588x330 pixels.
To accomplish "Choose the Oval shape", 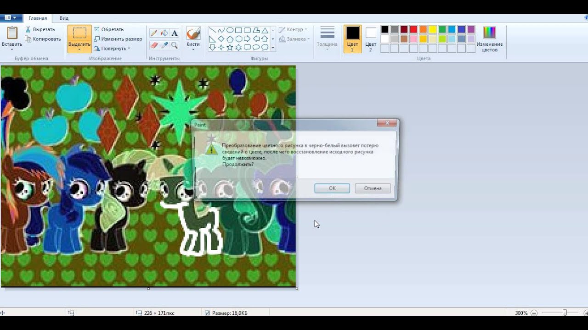I will pyautogui.click(x=230, y=30).
